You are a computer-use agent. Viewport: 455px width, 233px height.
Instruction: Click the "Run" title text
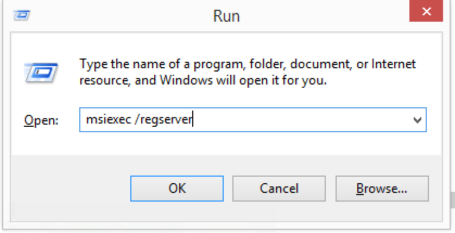226,16
